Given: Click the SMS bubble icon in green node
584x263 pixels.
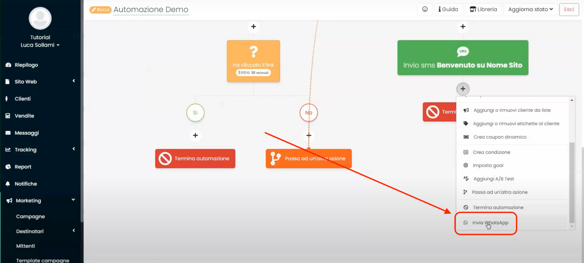Looking at the screenshot, I should point(463,51).
